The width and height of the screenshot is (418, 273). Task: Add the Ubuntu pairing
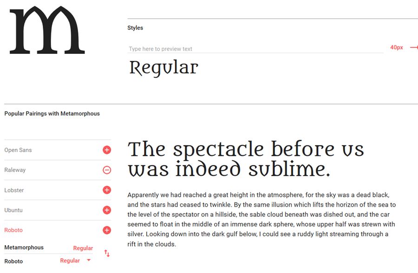[x=107, y=210]
